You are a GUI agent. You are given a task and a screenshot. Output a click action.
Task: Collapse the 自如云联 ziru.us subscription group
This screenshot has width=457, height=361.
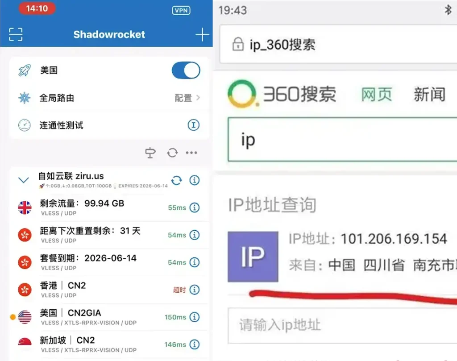(x=24, y=180)
